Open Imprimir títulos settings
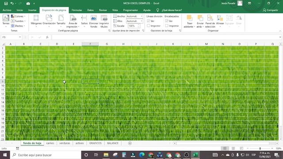The width and height of the screenshot is (283, 159). (104, 21)
